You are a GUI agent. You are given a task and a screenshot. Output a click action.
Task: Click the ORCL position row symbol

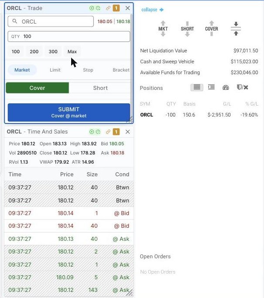(x=147, y=115)
